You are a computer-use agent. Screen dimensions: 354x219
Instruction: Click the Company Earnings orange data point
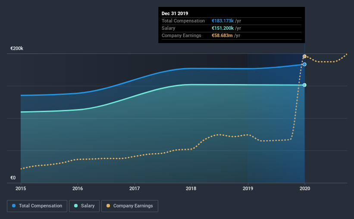(x=304, y=56)
